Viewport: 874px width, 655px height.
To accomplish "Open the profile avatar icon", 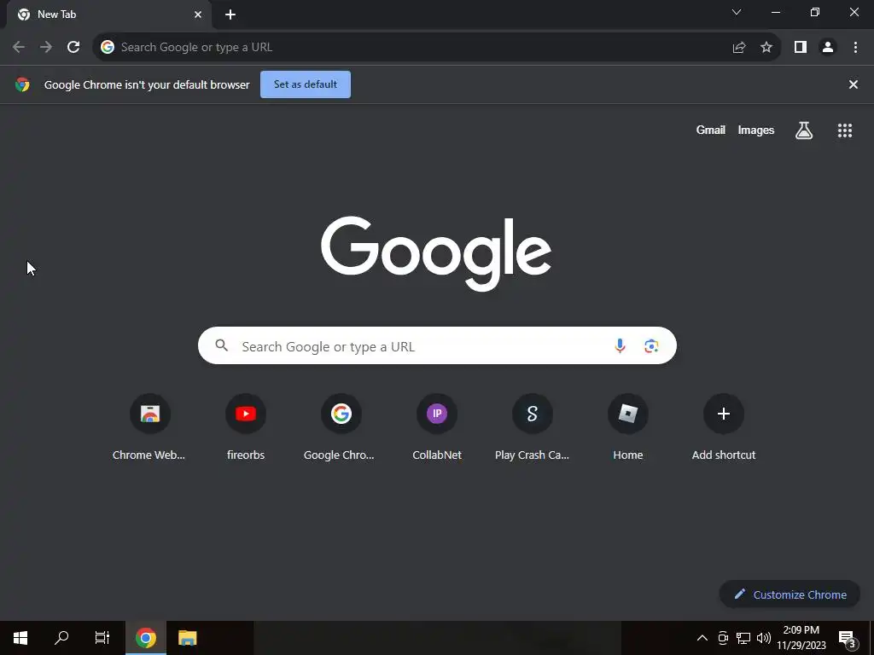I will pos(828,48).
